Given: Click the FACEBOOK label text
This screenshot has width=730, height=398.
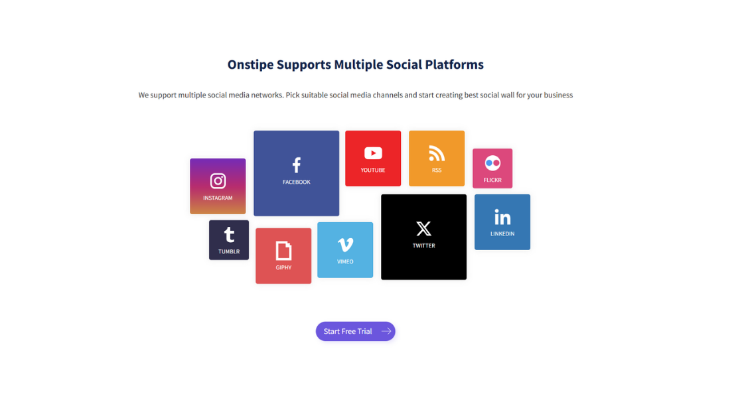Looking at the screenshot, I should pos(296,181).
